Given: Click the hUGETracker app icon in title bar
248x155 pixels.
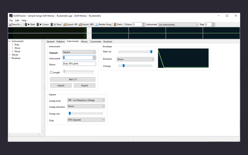Looking at the screenshot, I should (x=11, y=15).
